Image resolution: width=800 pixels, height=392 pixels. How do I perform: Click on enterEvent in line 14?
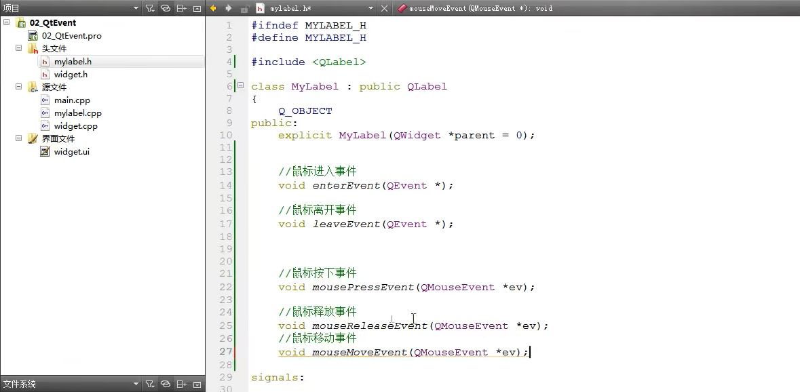click(x=347, y=186)
